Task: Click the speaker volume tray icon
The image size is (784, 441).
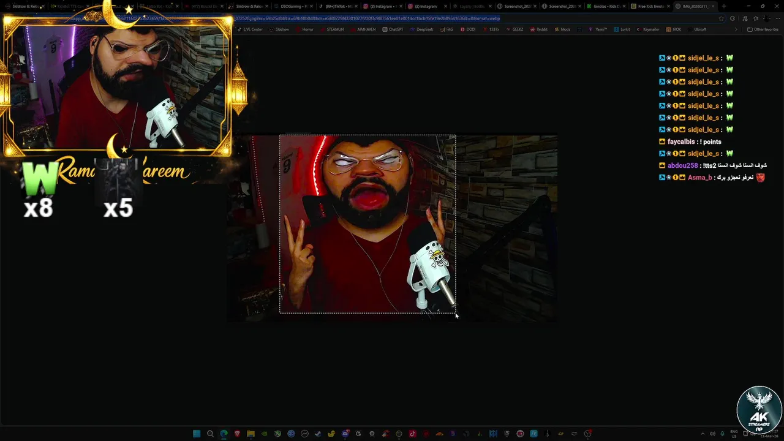Action: (x=712, y=434)
